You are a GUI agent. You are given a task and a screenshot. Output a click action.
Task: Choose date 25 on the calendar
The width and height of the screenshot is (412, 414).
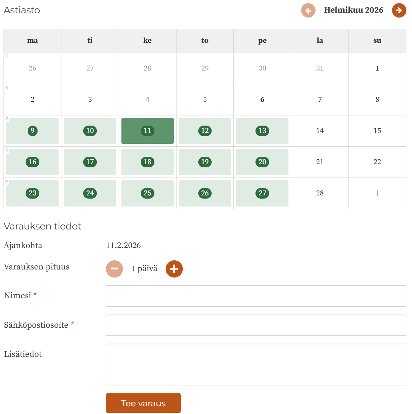click(x=147, y=193)
